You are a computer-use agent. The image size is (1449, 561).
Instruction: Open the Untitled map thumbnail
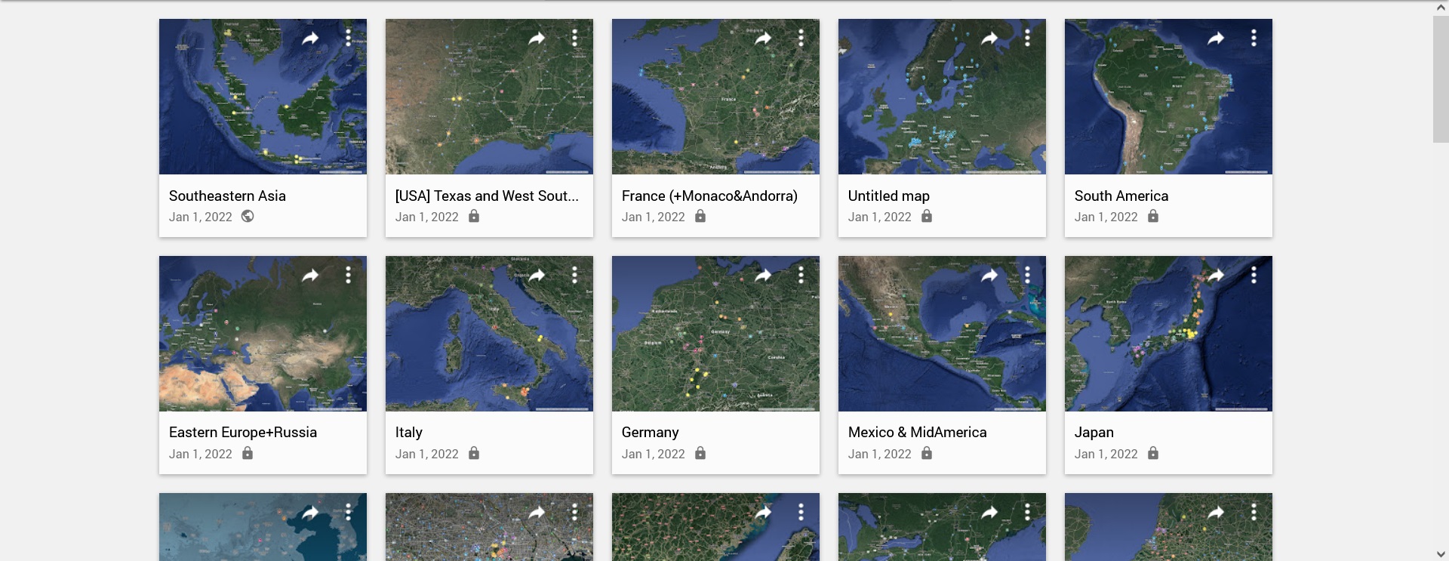[942, 97]
